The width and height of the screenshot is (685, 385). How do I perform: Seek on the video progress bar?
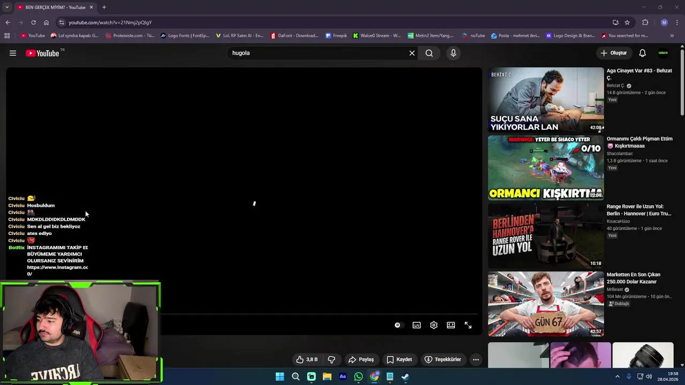point(319,314)
